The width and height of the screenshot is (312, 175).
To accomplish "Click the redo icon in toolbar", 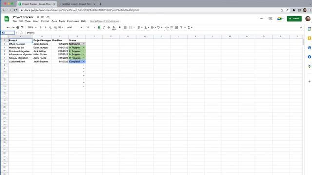I will tap(13, 27).
